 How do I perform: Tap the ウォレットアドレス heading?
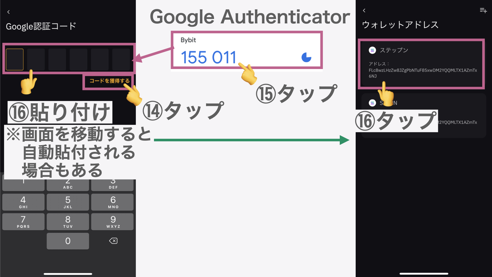400,25
